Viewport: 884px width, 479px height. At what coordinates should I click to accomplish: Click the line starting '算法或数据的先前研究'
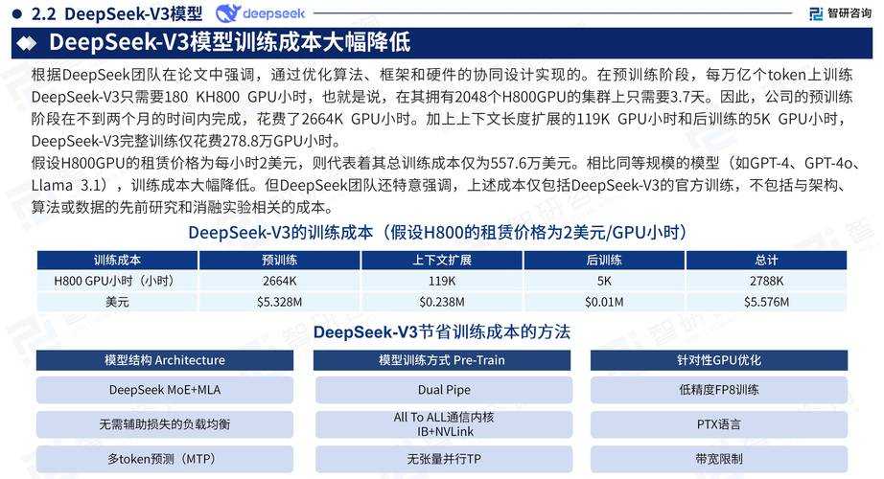click(x=183, y=207)
